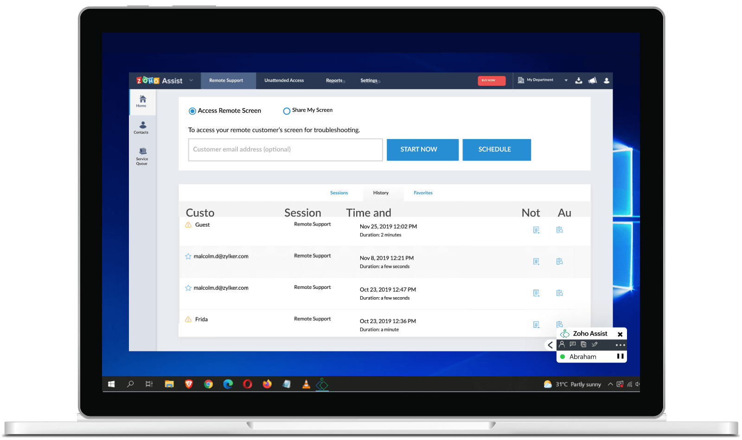
Task: Click the Zoho Assist taskbar icon
Action: tap(322, 384)
